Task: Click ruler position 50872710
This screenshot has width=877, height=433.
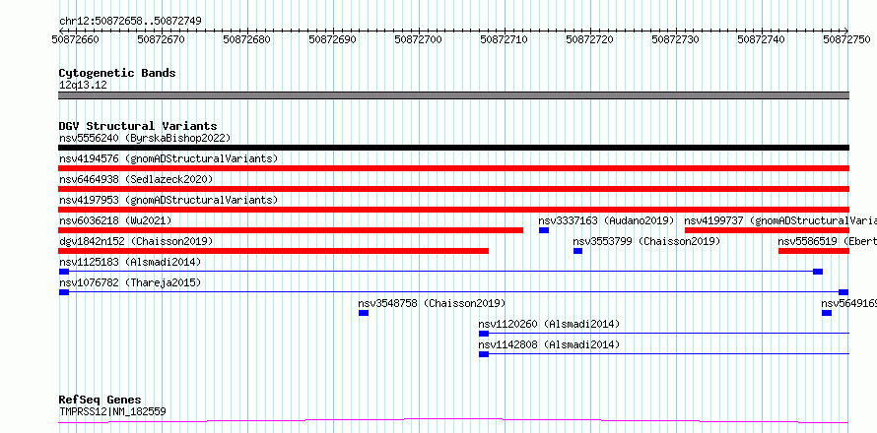Action: 504,39
